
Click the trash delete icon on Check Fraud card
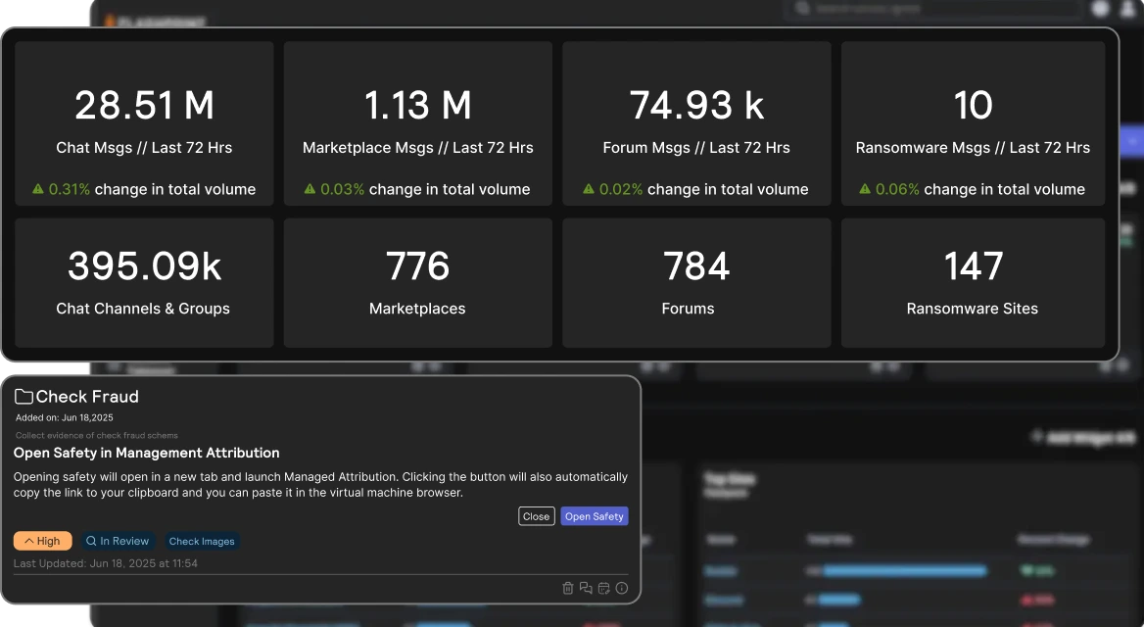pos(568,589)
